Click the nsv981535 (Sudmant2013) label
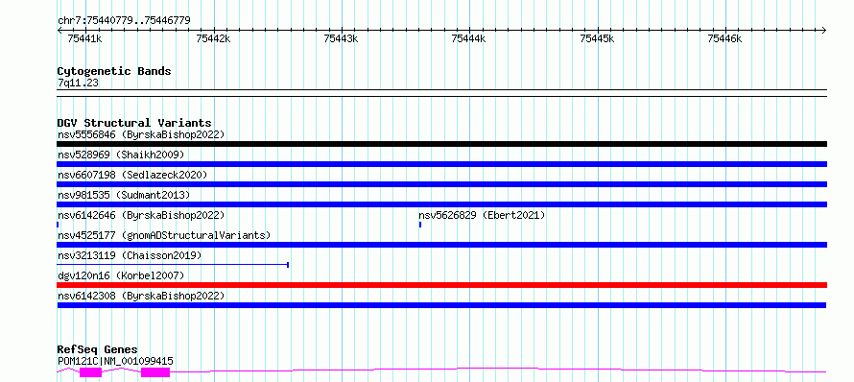This screenshot has height=382, width=854. pos(124,195)
